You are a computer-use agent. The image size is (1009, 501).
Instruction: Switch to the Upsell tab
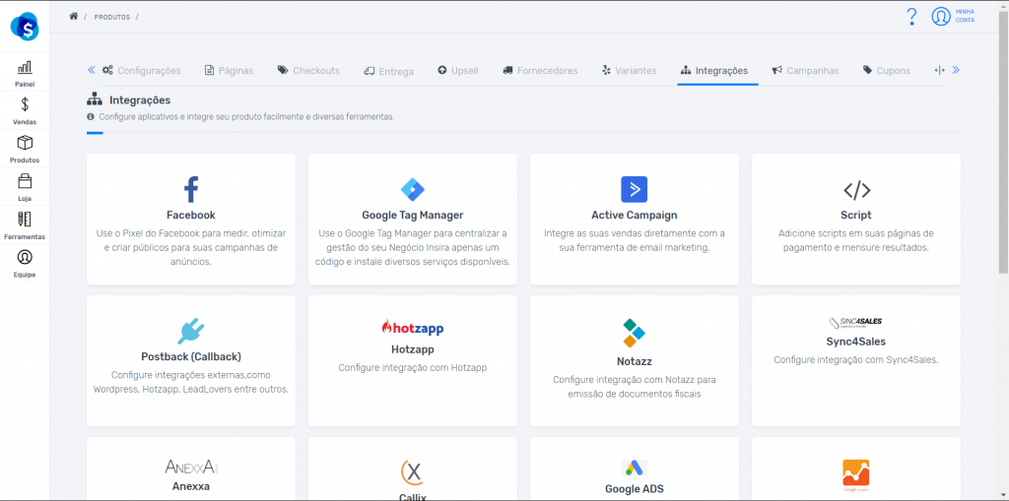click(458, 71)
